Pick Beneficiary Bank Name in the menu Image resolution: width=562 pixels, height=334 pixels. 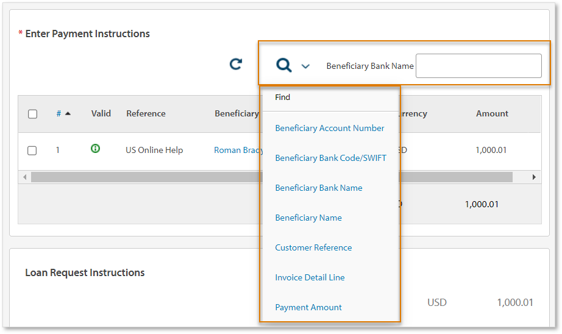[318, 188]
